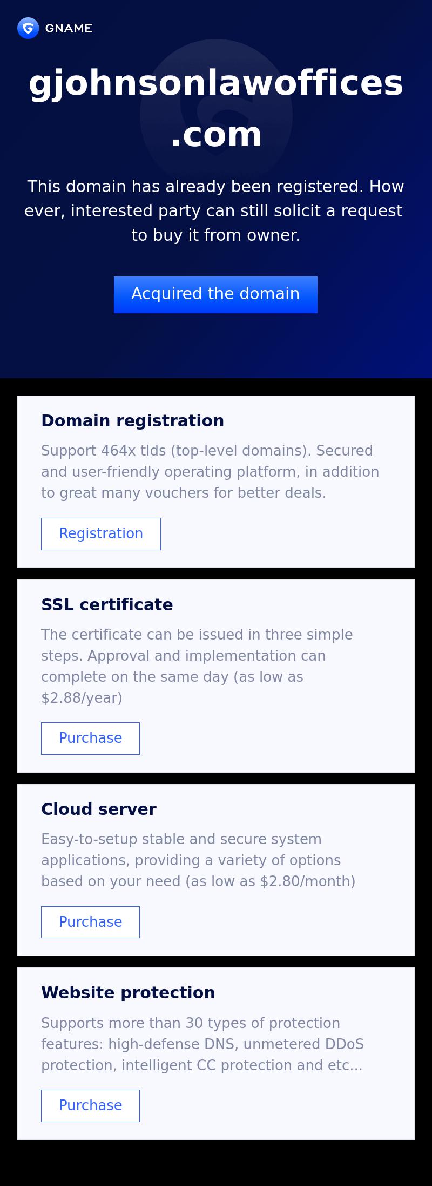Click the $2.80/month price text
Screen dimensions: 432x1186
(307, 881)
